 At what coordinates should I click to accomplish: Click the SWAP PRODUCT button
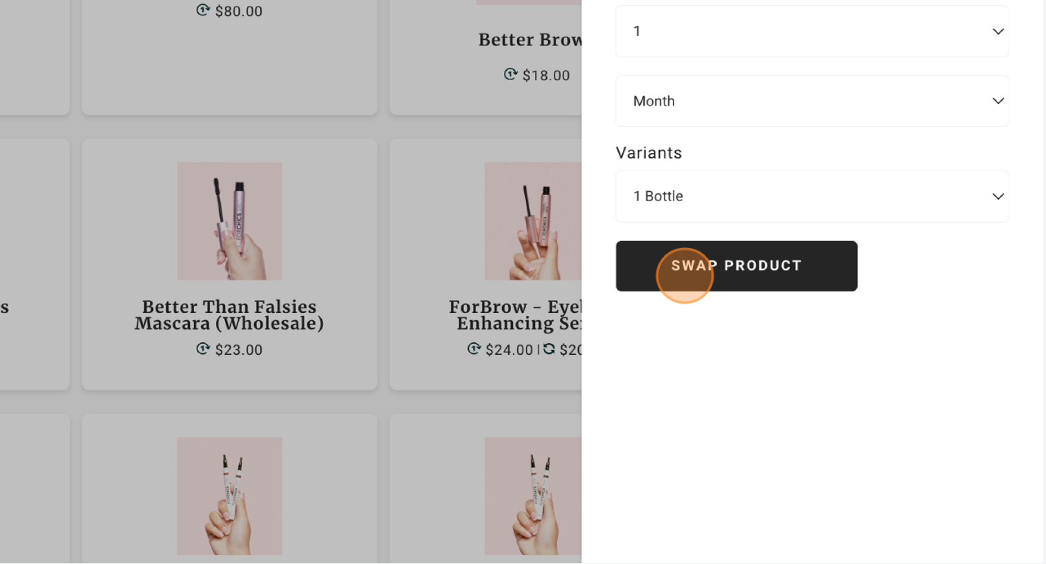coord(736,266)
